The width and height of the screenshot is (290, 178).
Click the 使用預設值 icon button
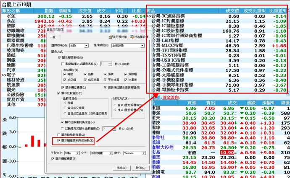118,37
